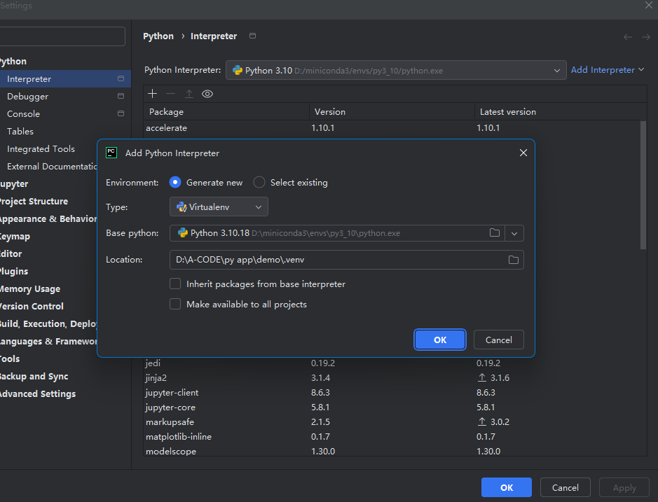Viewport: 658px width, 502px height.
Task: Expand the Base python dropdown arrow
Action: [514, 233]
